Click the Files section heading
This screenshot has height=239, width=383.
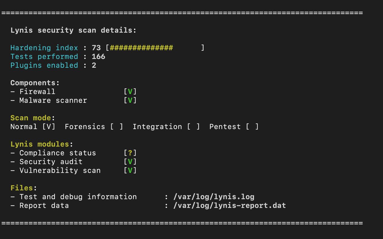[22, 188]
